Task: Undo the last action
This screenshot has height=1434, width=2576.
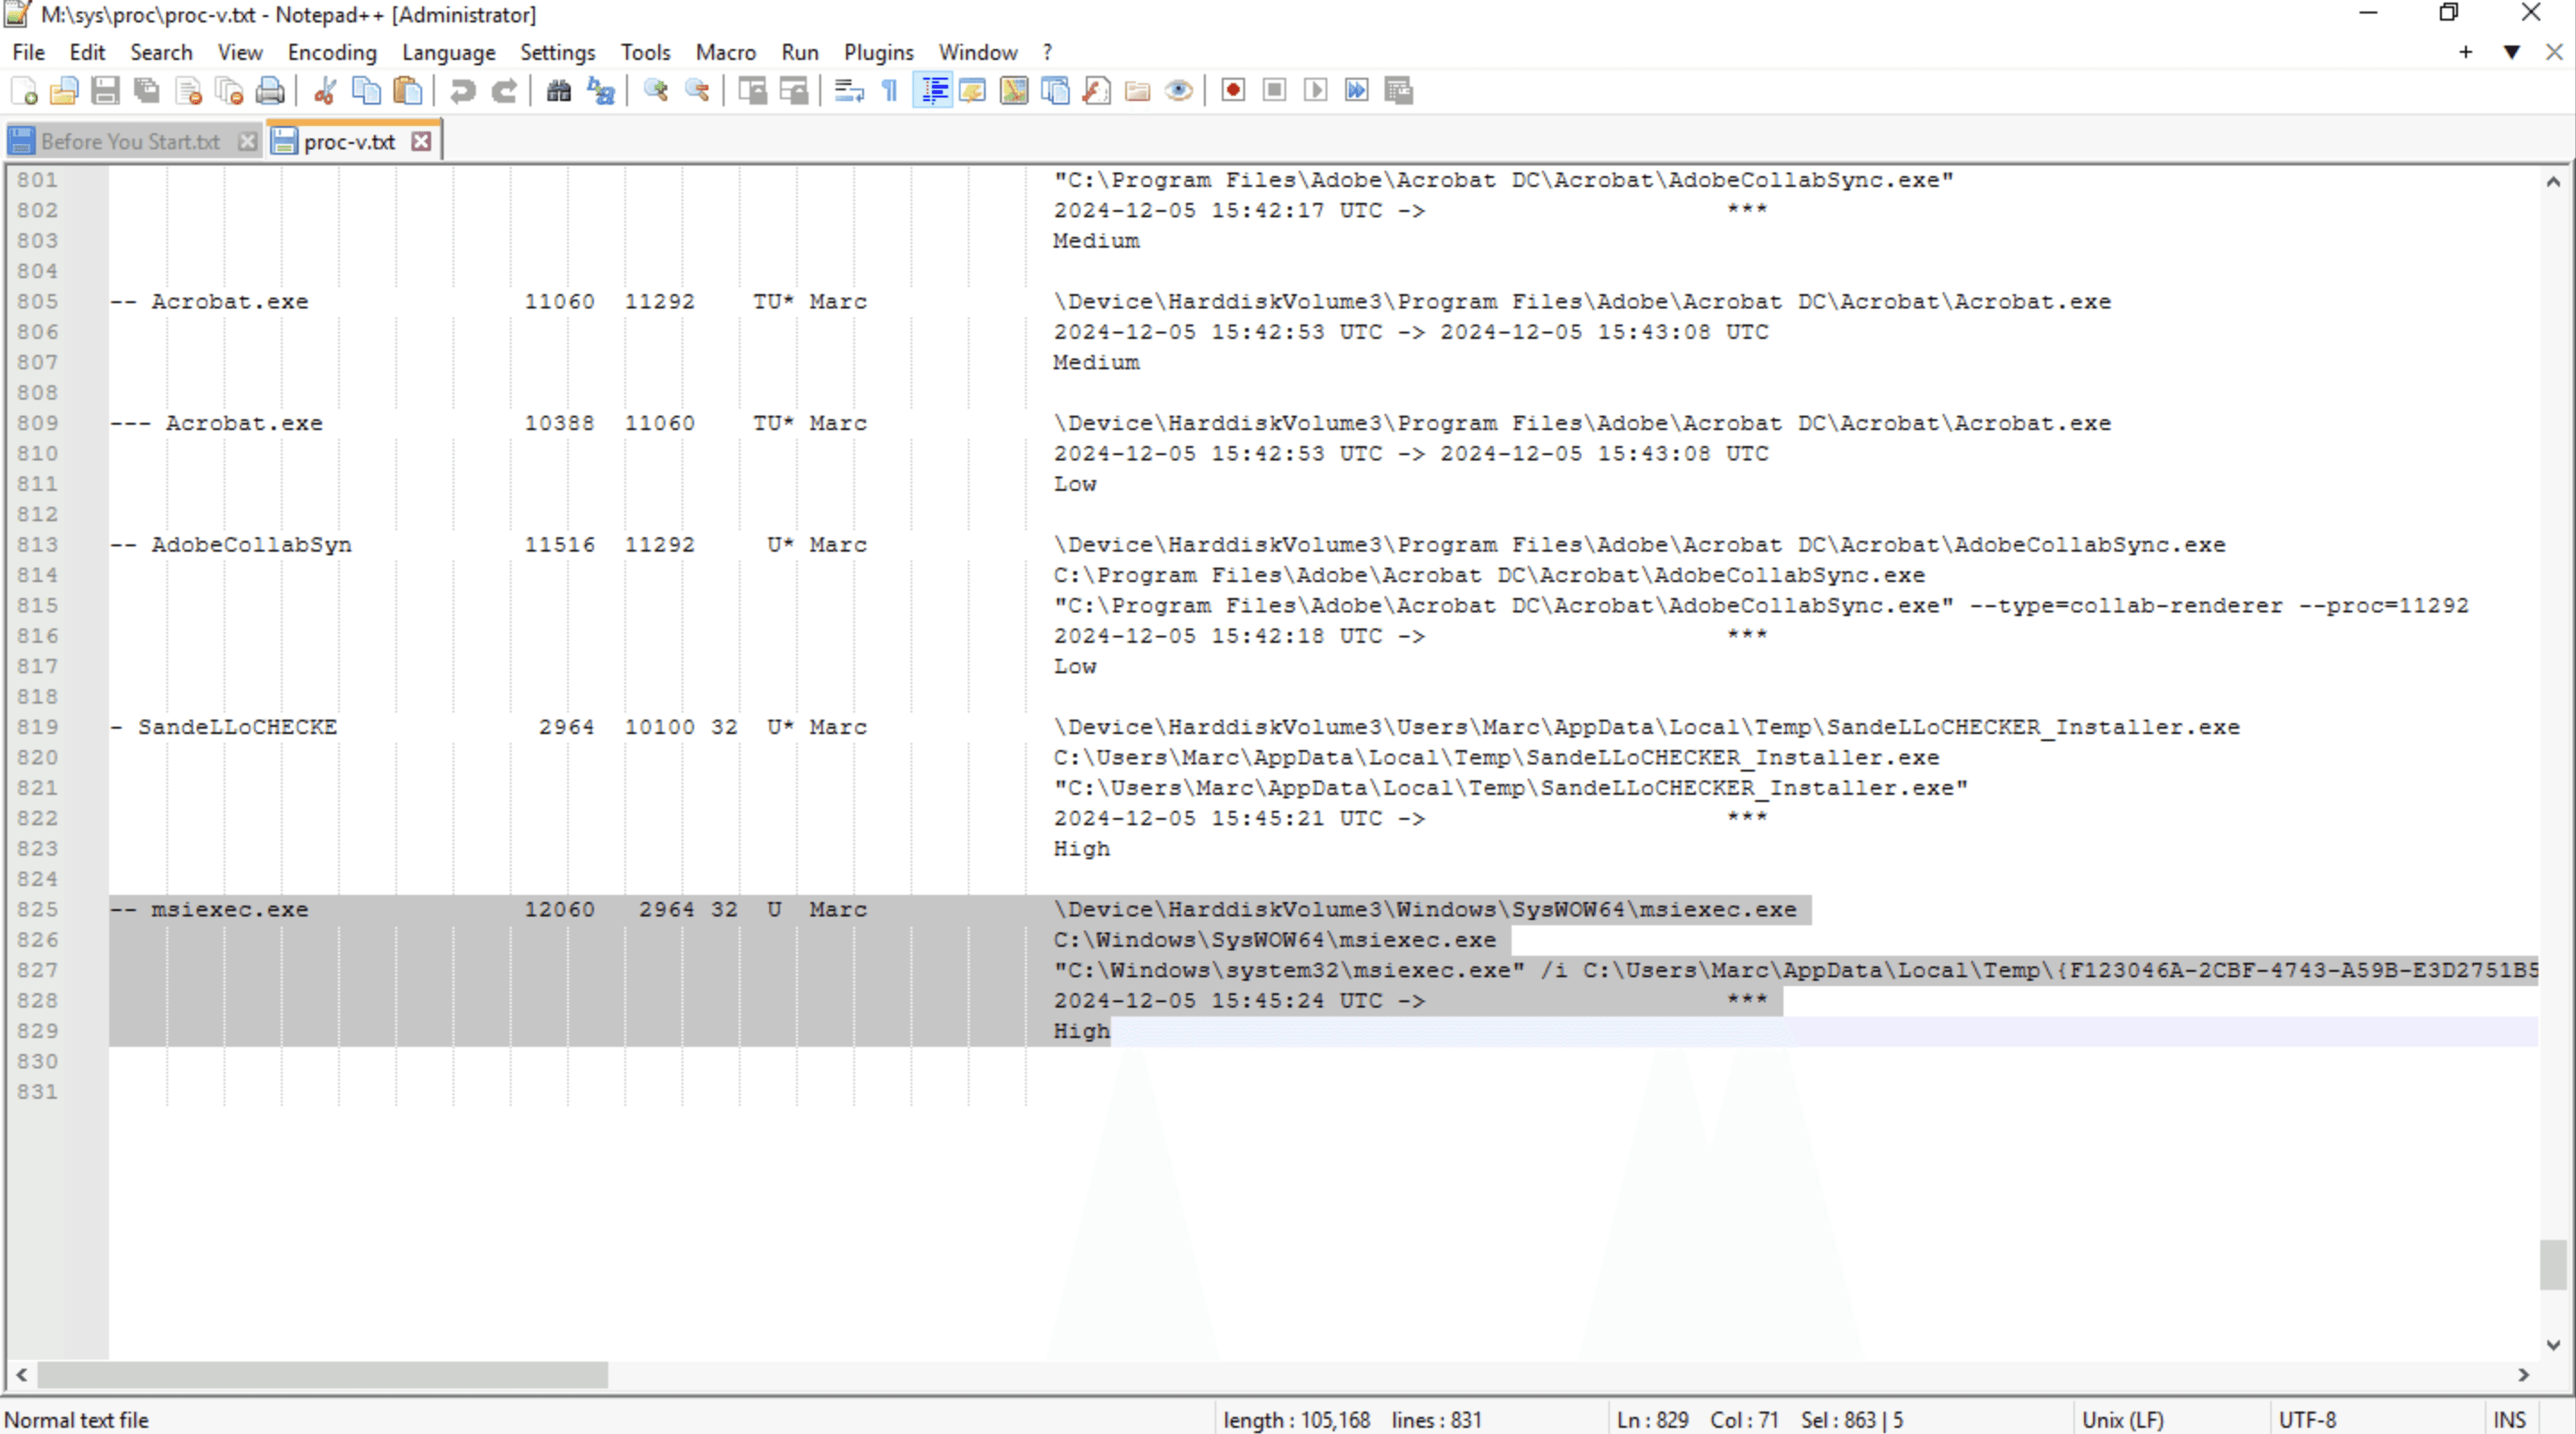Action: pos(462,91)
